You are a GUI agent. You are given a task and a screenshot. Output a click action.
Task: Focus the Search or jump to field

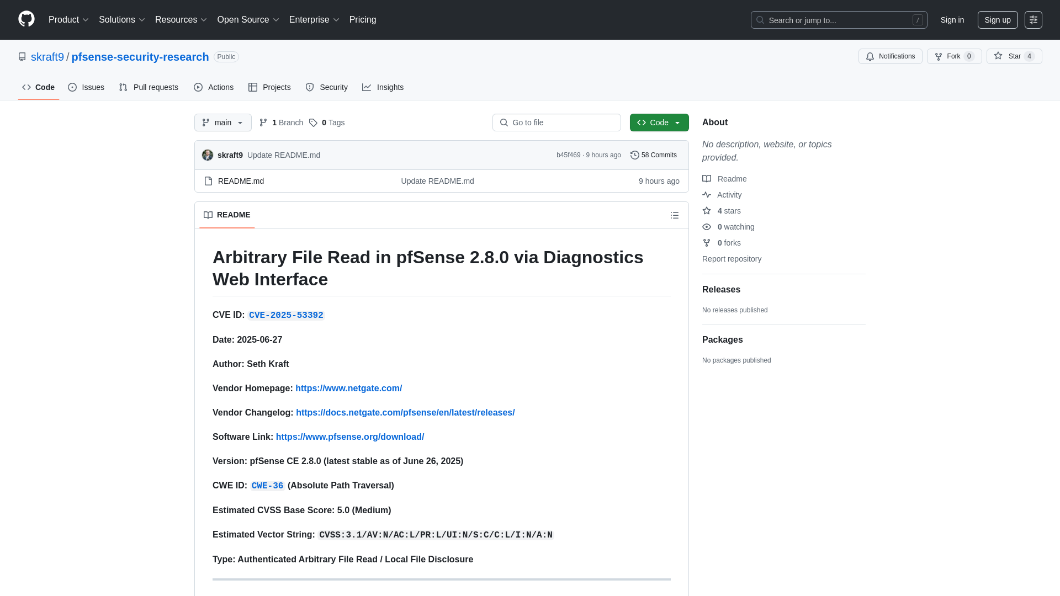(839, 20)
